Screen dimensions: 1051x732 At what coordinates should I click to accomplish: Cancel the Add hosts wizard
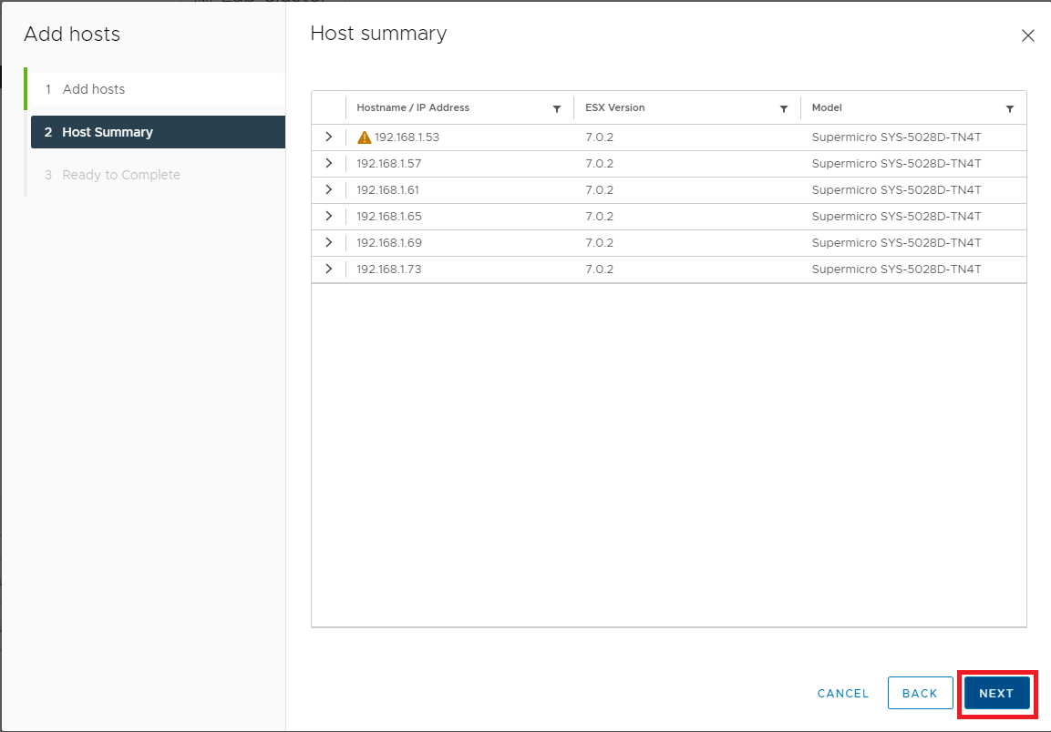(843, 693)
